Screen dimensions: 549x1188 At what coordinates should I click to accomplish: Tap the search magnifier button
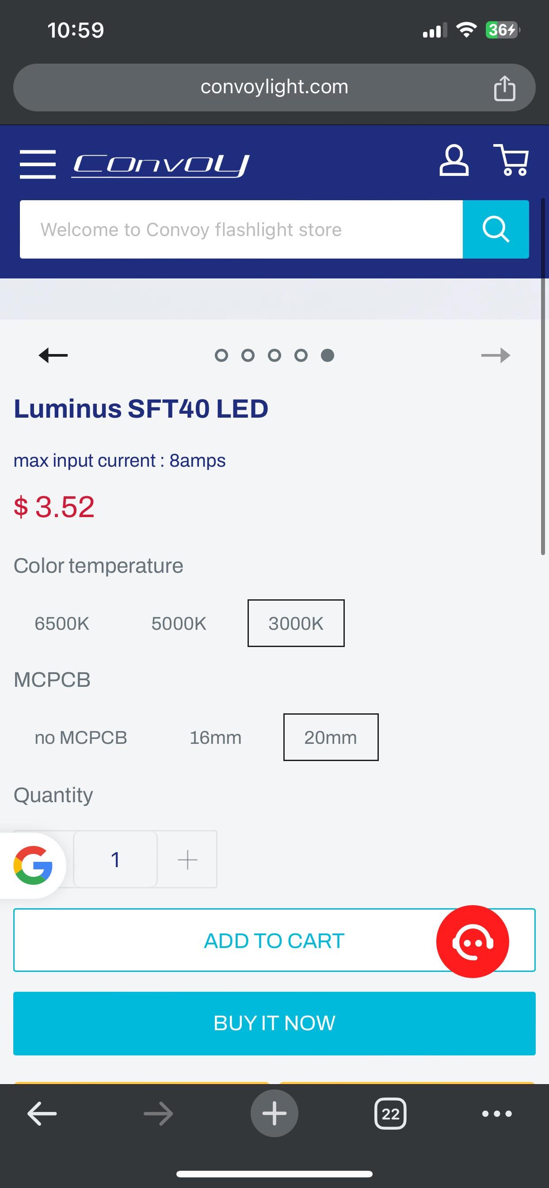click(x=496, y=229)
